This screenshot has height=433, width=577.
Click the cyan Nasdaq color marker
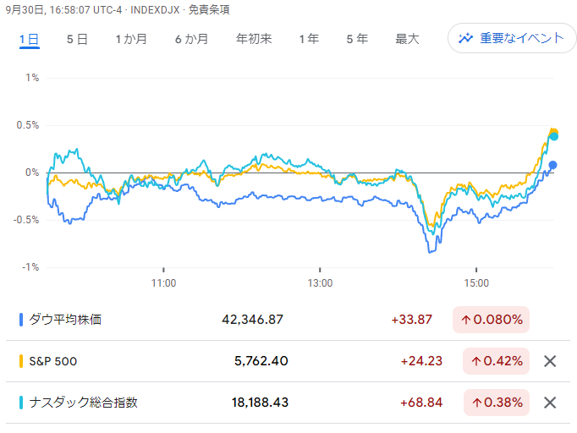[x=21, y=403]
